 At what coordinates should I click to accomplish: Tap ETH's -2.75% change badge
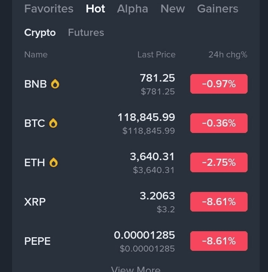pyautogui.click(x=219, y=162)
